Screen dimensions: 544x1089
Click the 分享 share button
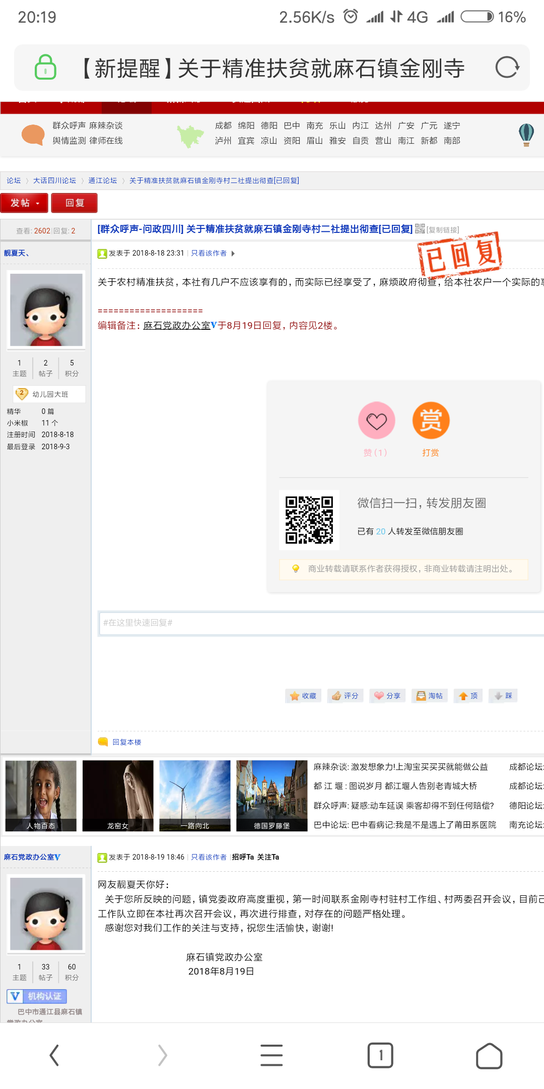coord(388,696)
